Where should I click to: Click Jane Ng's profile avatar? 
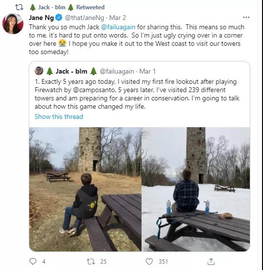pos(13,23)
